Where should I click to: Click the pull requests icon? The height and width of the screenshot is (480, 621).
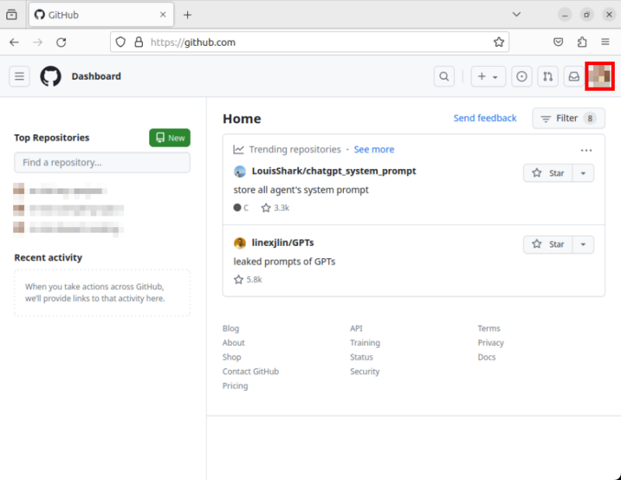[x=547, y=76]
